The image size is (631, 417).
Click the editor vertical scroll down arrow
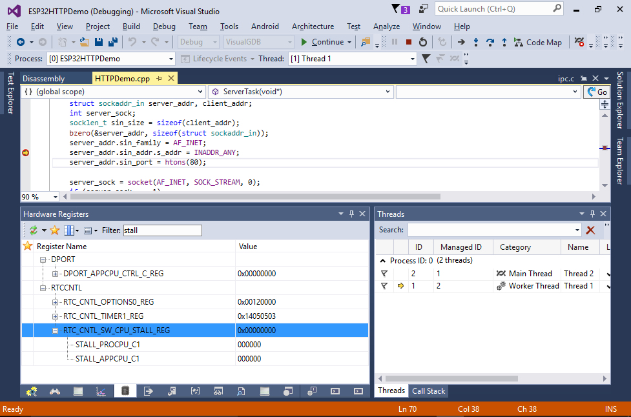605,185
